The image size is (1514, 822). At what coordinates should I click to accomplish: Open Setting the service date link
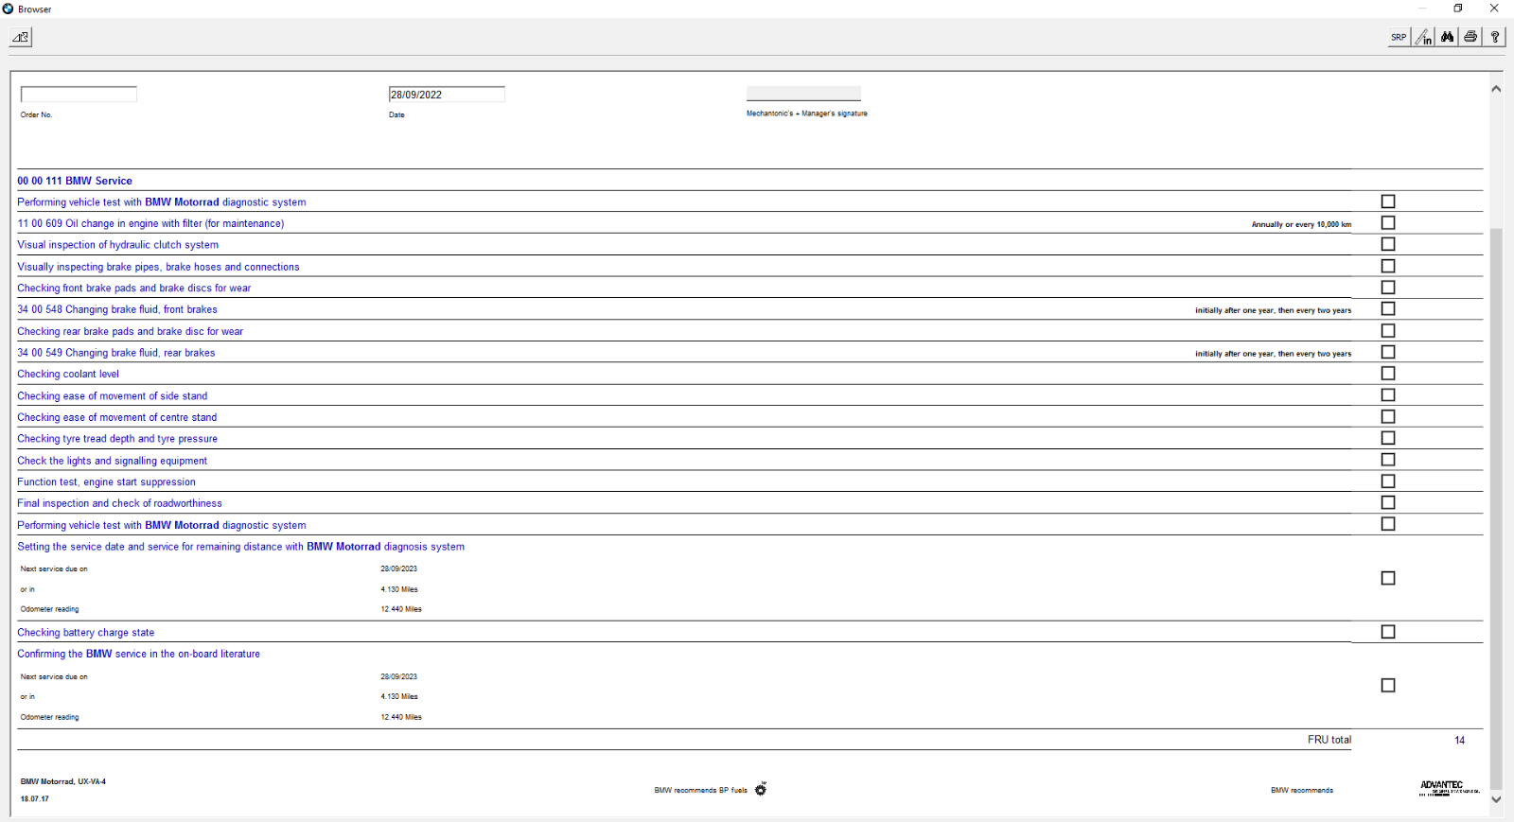(x=241, y=547)
